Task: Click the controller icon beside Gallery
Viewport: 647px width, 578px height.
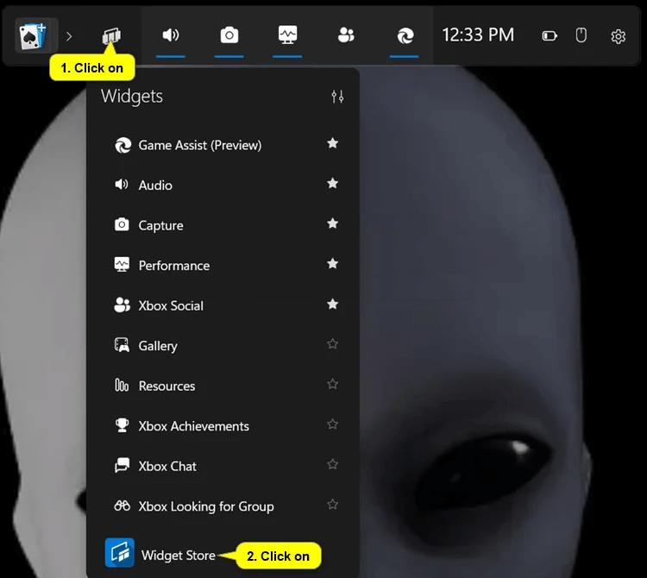Action: (x=122, y=345)
